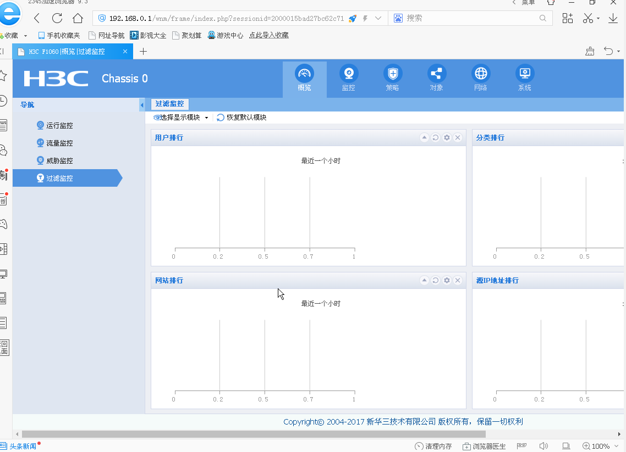
Task: Close the 用户排行 panel
Action: coord(458,137)
